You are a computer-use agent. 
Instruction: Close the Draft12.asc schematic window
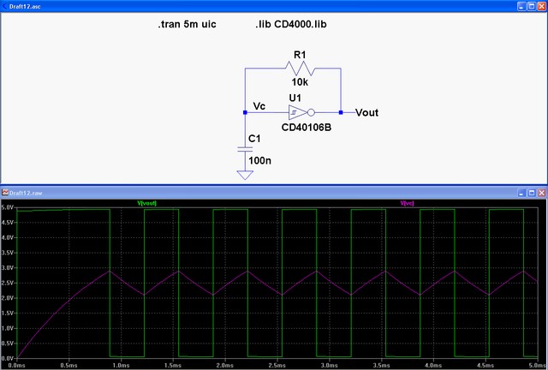point(541,6)
